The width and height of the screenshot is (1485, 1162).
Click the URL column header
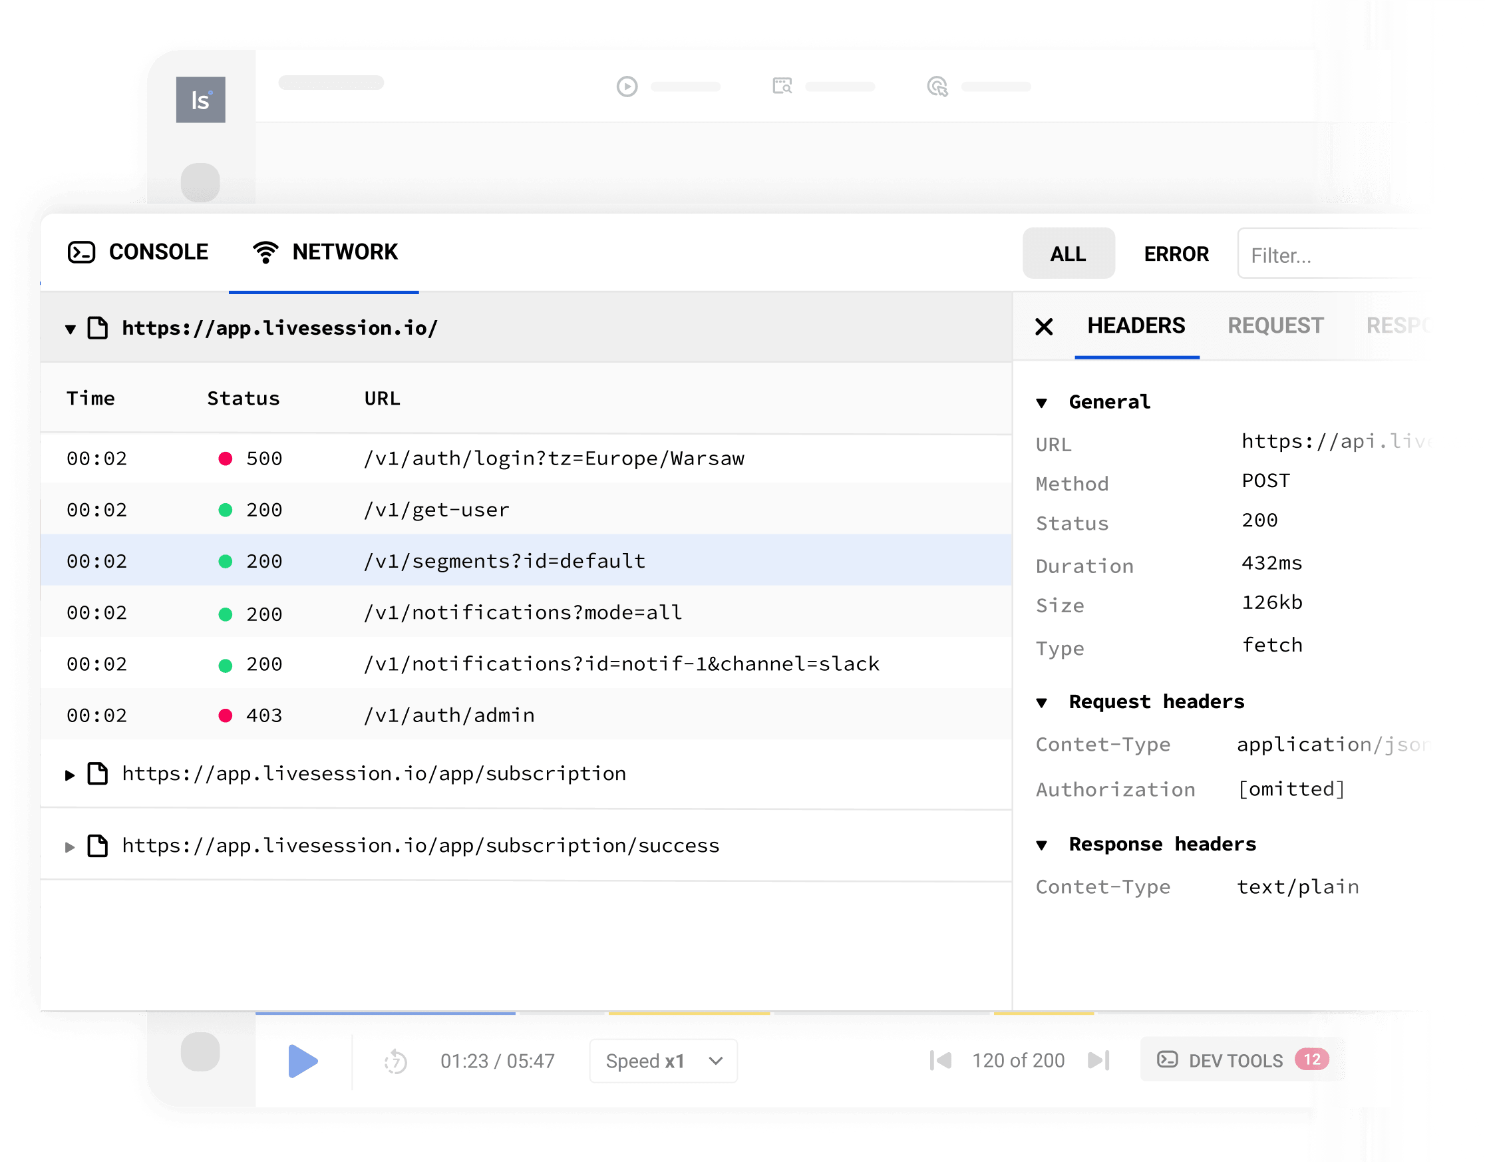[382, 399]
